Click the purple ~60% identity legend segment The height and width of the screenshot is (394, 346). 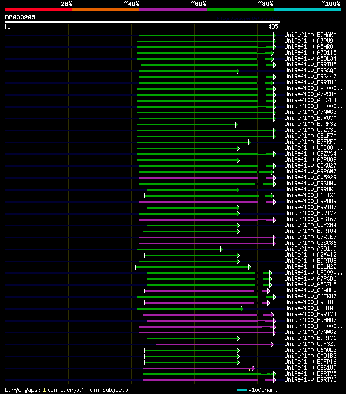[173, 10]
